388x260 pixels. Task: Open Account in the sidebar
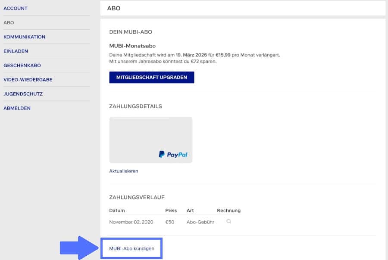coord(16,8)
